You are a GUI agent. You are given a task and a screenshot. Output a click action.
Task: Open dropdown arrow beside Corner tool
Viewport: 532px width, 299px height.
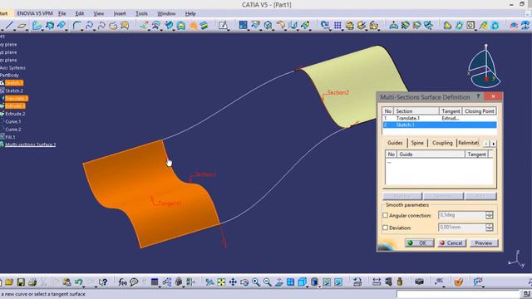tap(81, 30)
